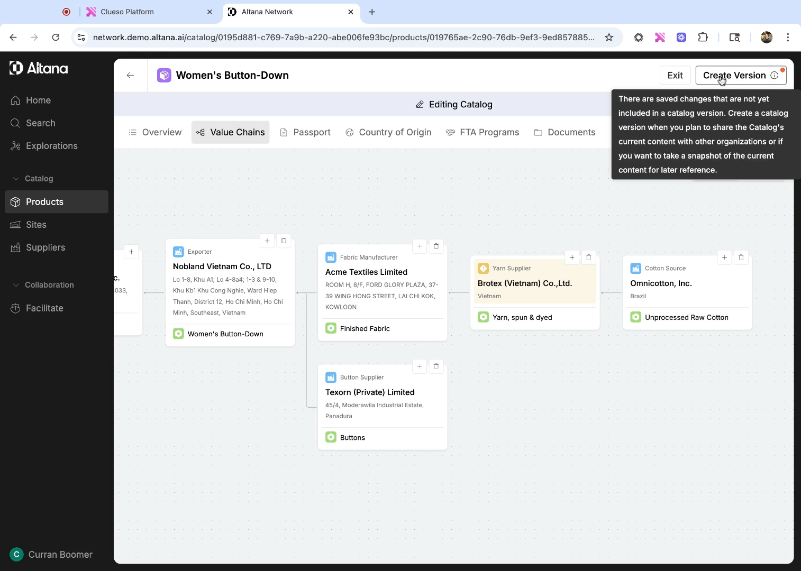Switch to the Clueso Platform browser tab
Image resolution: width=801 pixels, height=571 pixels.
(127, 12)
